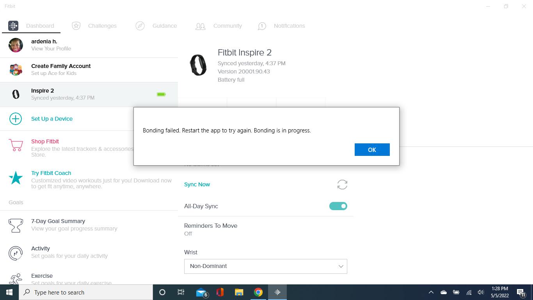Click the Guidance compass icon
Image resolution: width=533 pixels, height=300 pixels.
coord(140,26)
